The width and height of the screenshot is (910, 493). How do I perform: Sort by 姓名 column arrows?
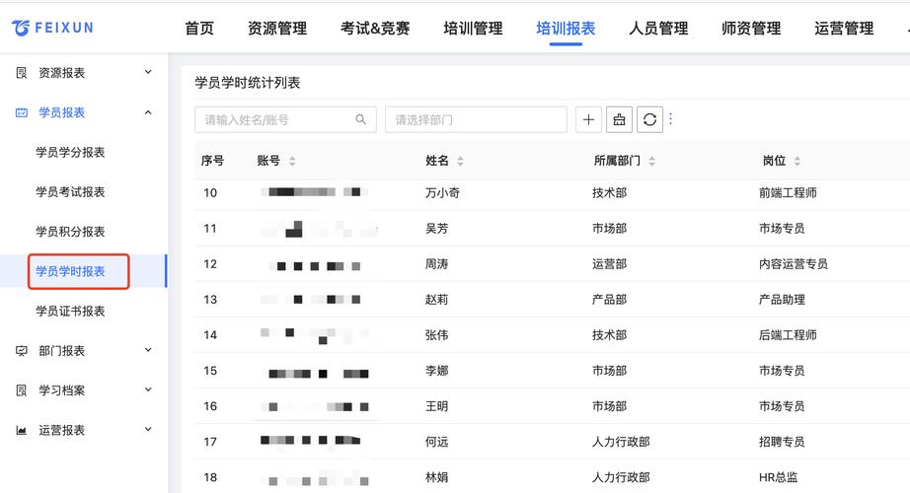[x=460, y=161]
